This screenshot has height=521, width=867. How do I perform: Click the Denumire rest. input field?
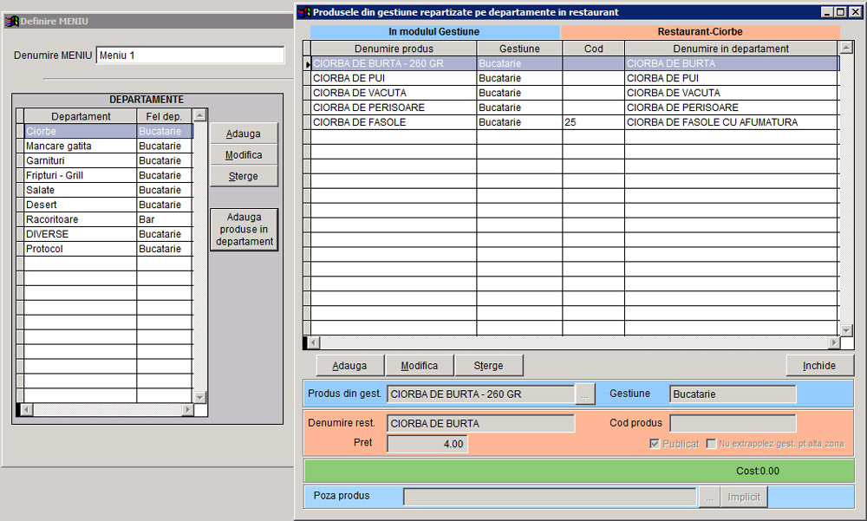click(480, 424)
